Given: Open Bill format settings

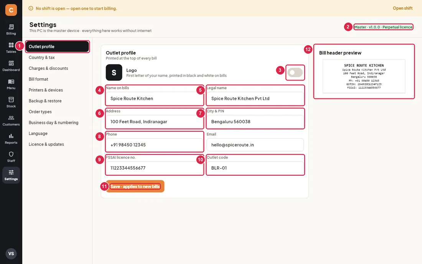Looking at the screenshot, I should pyautogui.click(x=57, y=79).
